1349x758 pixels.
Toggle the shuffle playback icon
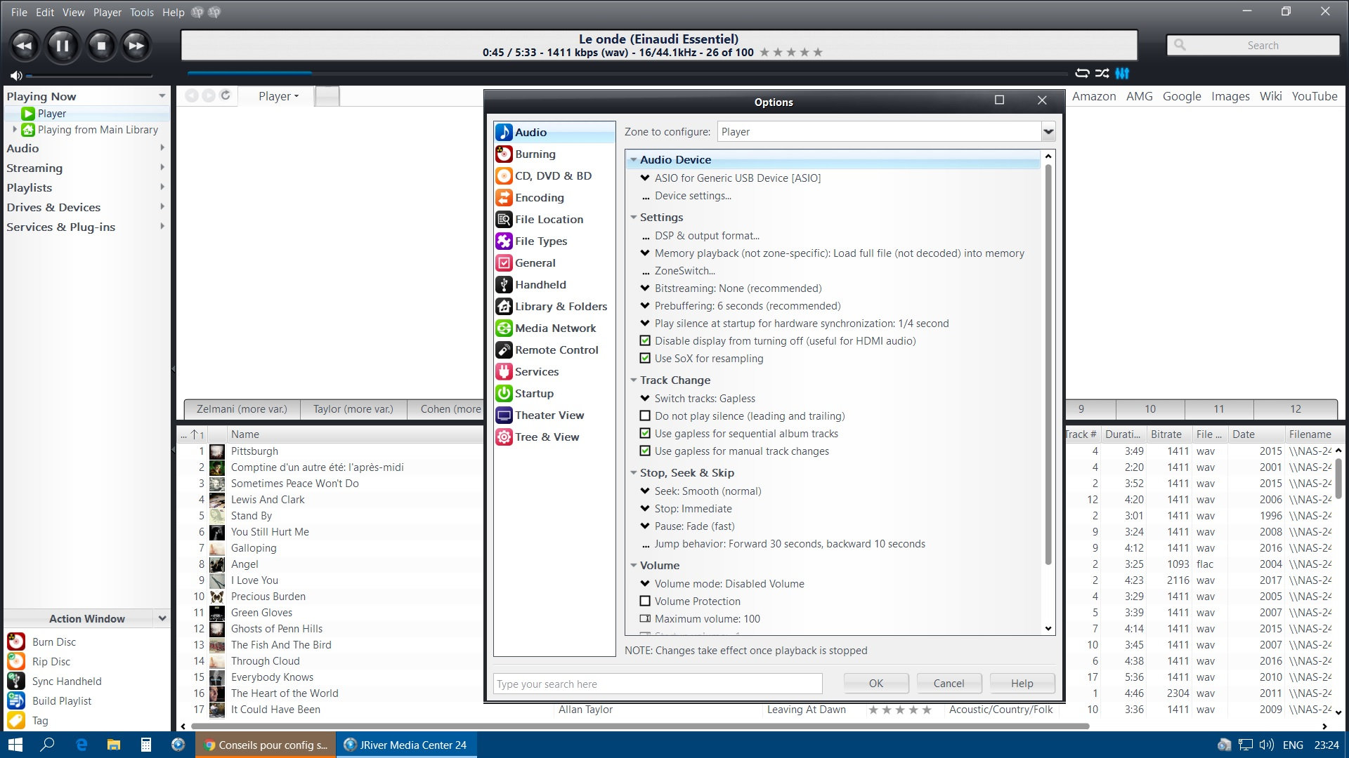pyautogui.click(x=1102, y=73)
